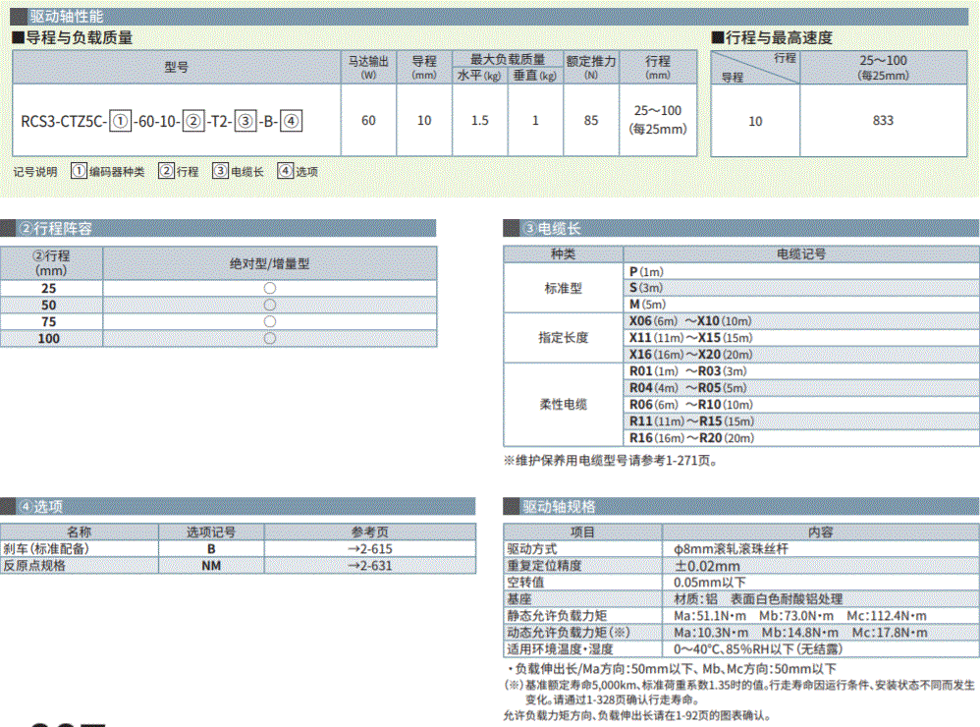
Task: Click the 柔性电缆 cable type cell
Action: point(563,405)
